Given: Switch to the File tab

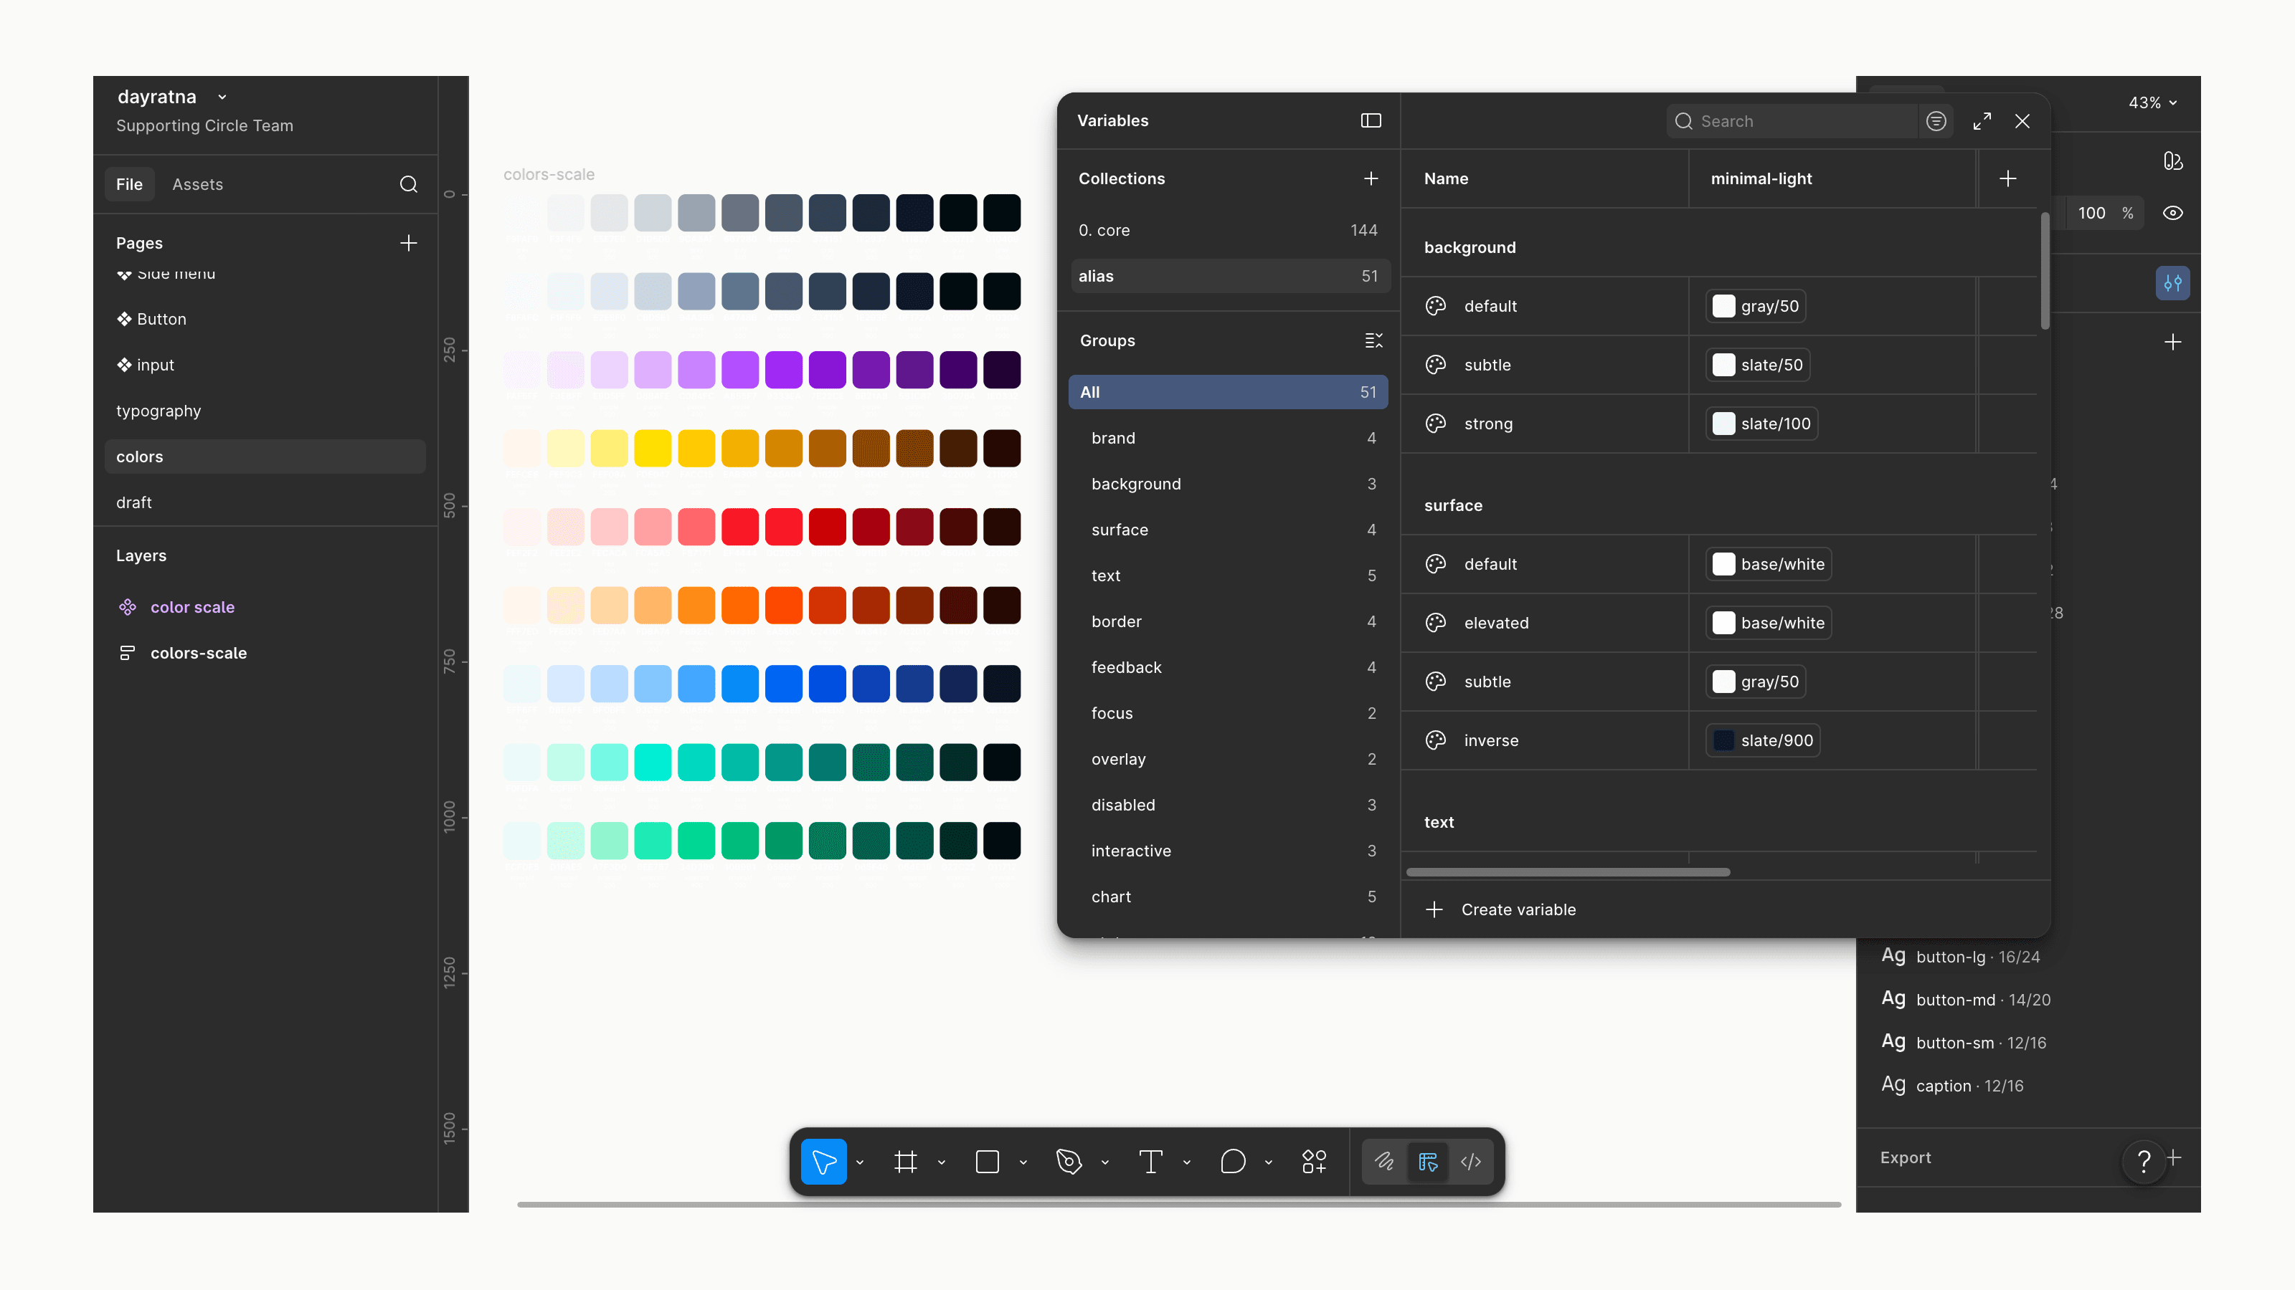Looking at the screenshot, I should [129, 184].
